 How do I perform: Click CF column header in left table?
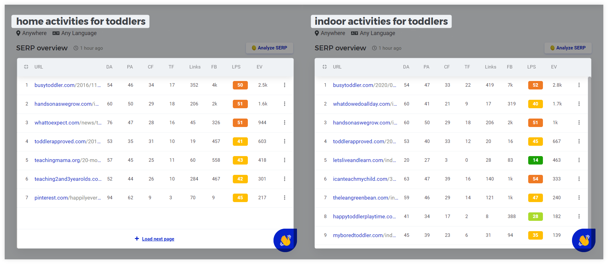151,67
